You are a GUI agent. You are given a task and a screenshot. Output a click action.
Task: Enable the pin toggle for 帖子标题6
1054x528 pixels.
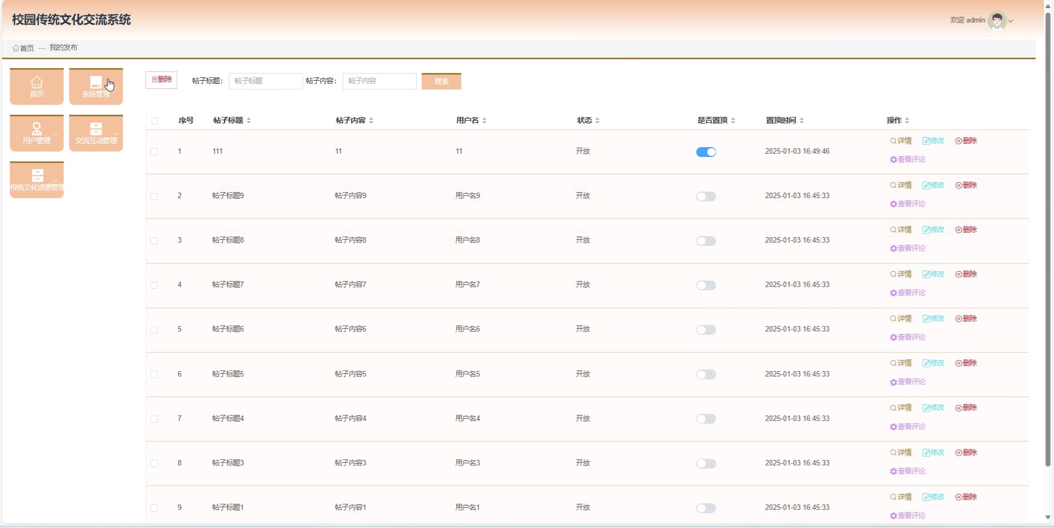[706, 330]
